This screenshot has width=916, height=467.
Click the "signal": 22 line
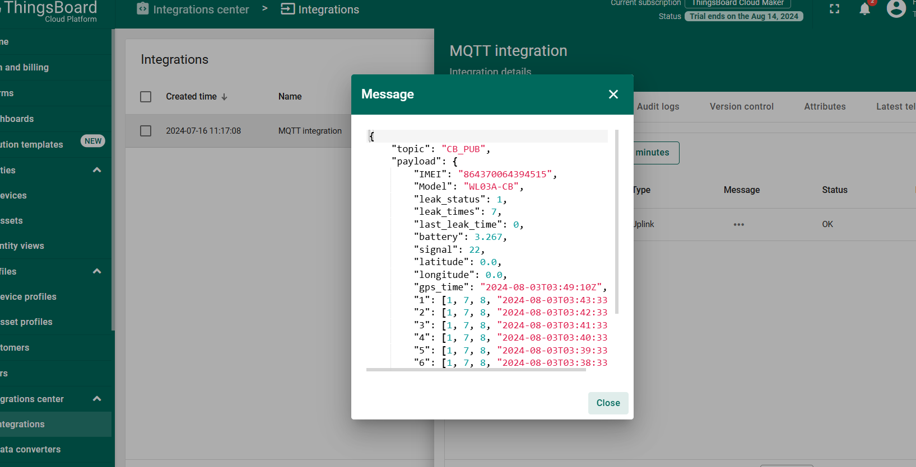[x=449, y=250]
